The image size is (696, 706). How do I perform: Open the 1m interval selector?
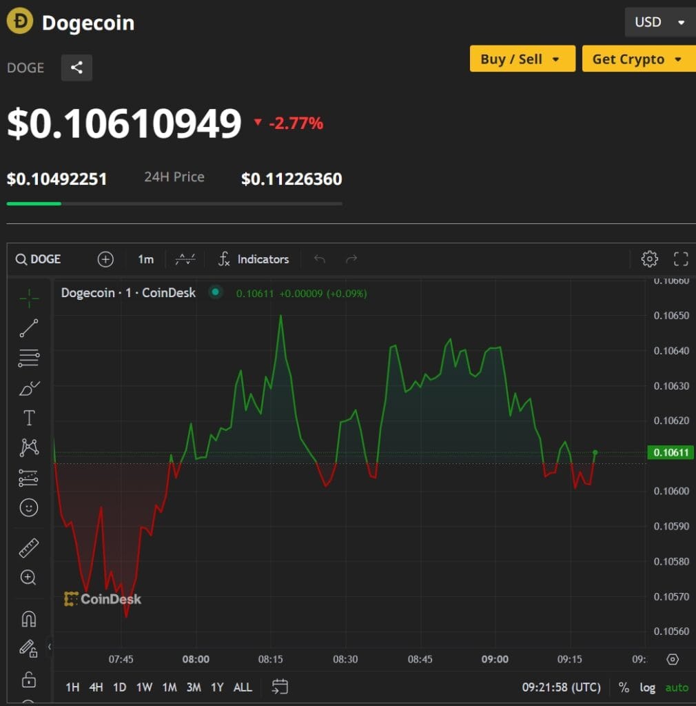(146, 259)
